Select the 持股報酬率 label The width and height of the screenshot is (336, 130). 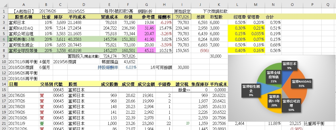[x=108, y=67]
